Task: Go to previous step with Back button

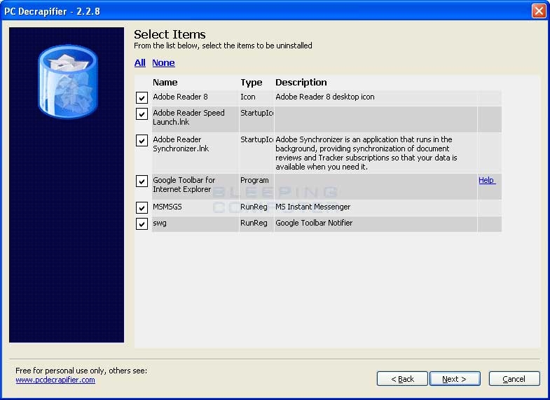Action: [402, 379]
